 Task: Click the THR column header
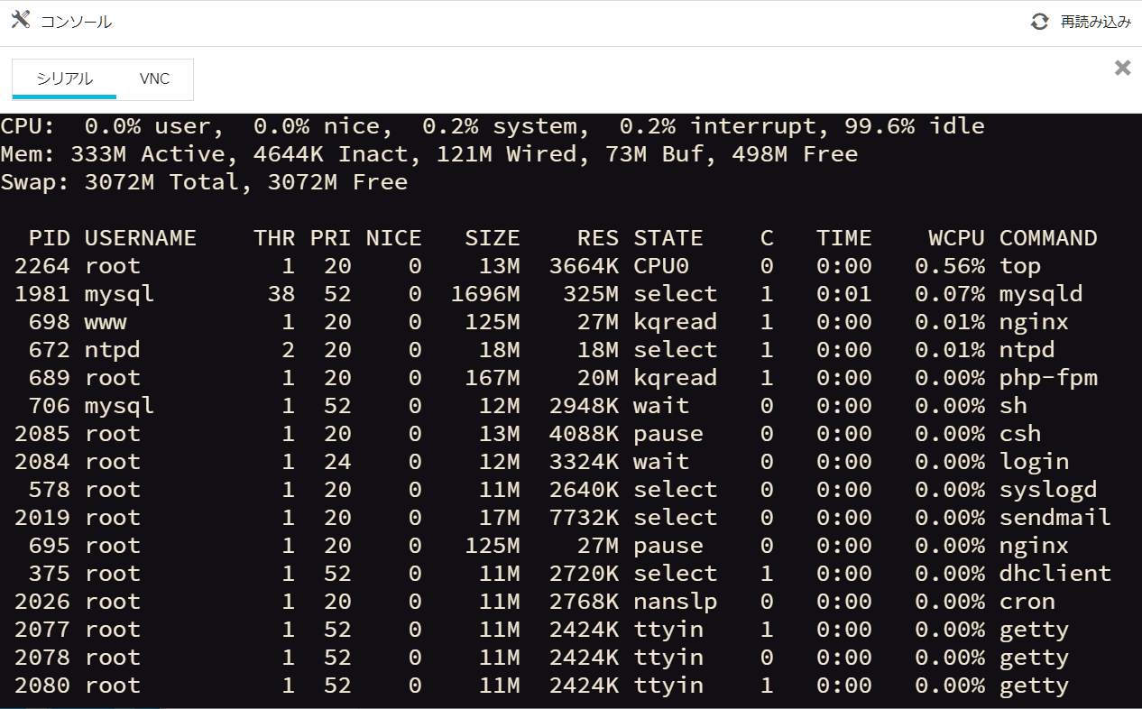[x=274, y=238]
